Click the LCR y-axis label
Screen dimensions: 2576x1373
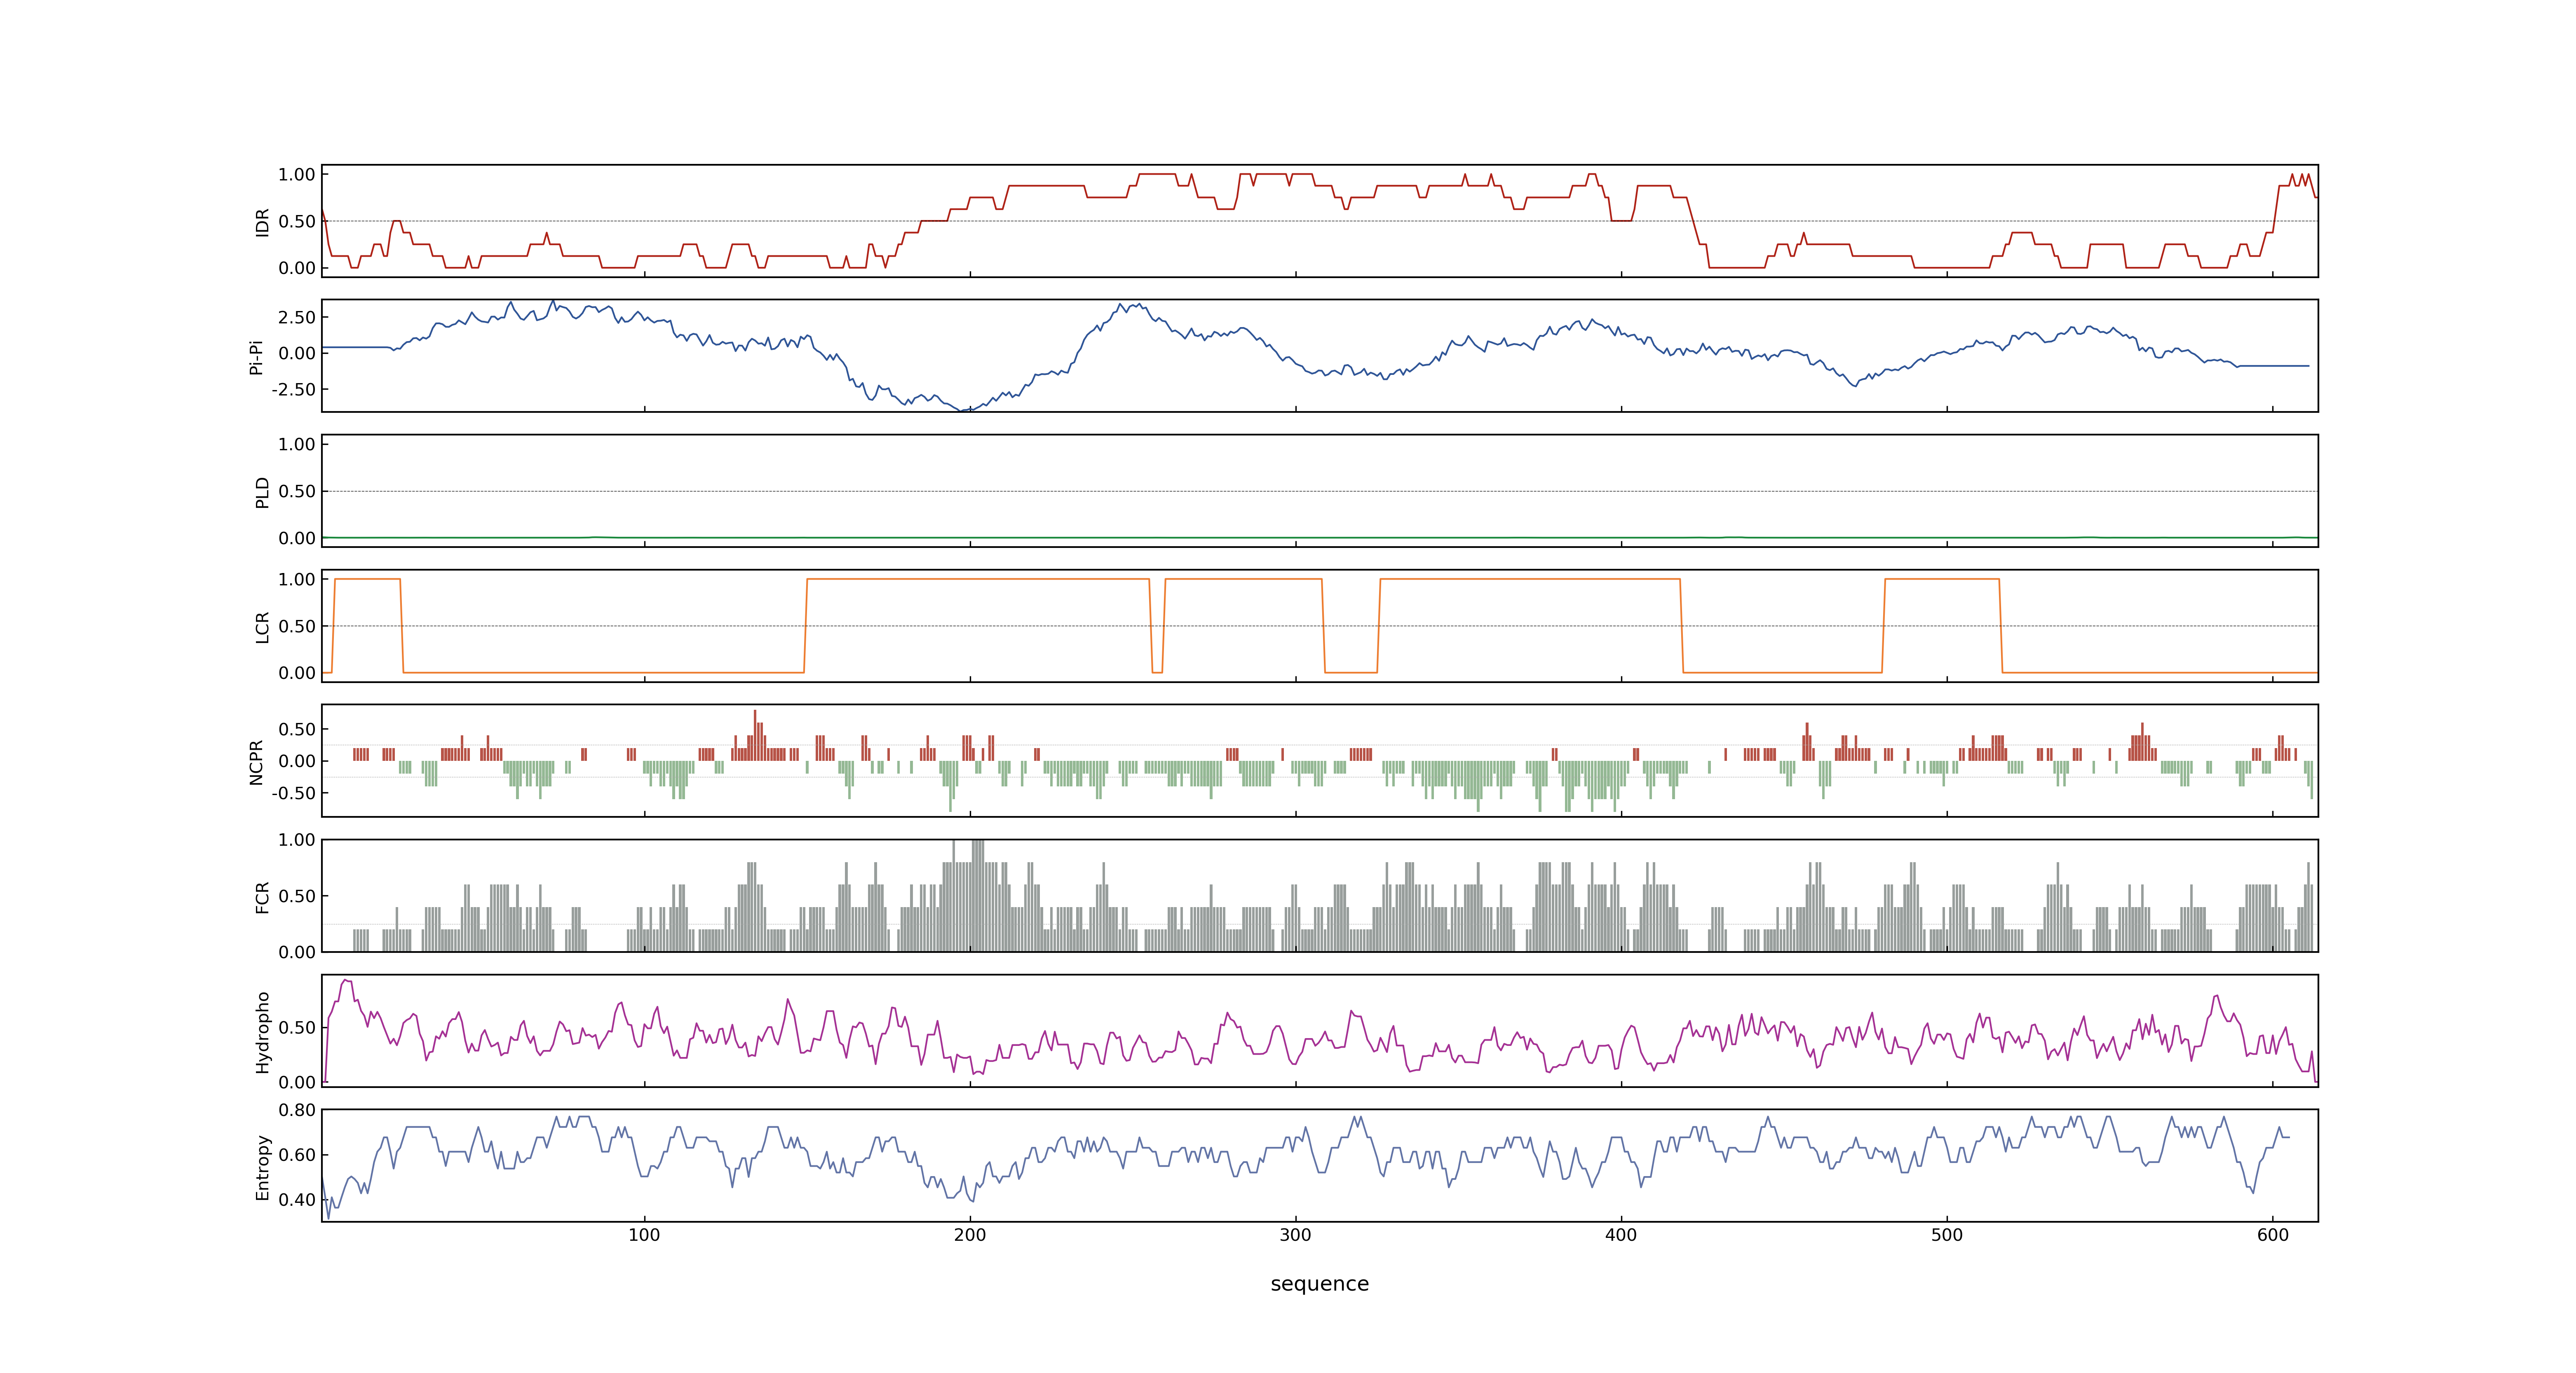tap(262, 627)
